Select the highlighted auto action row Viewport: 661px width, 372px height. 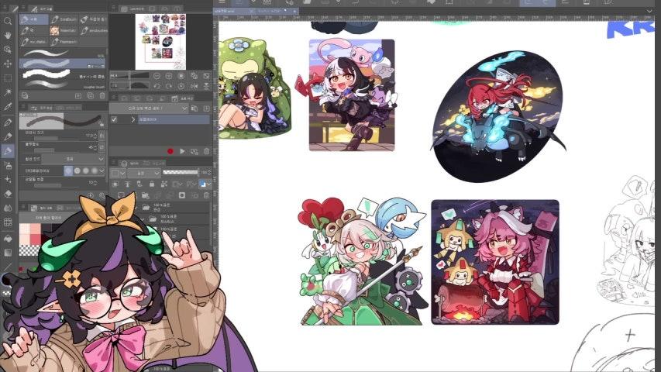pos(174,119)
